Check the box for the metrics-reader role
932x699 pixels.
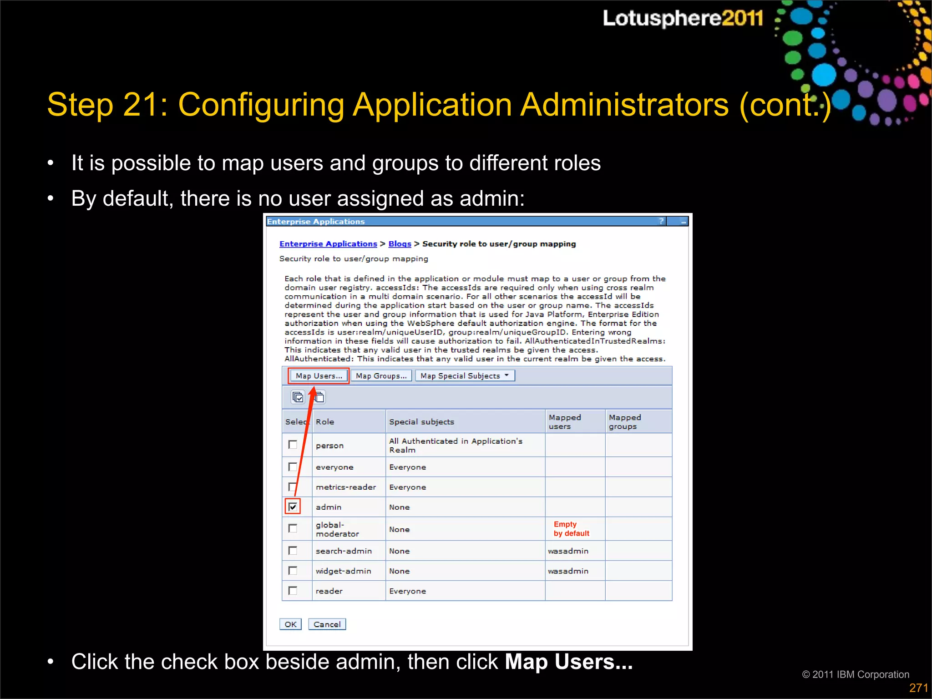pyautogui.click(x=293, y=487)
